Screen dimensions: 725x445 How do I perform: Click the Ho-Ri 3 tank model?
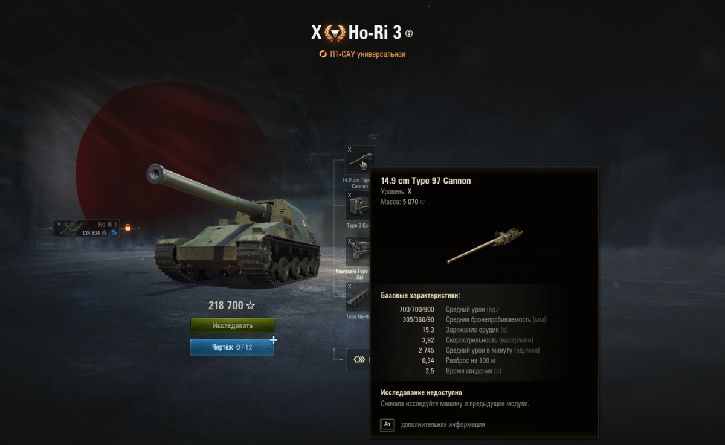point(236,229)
